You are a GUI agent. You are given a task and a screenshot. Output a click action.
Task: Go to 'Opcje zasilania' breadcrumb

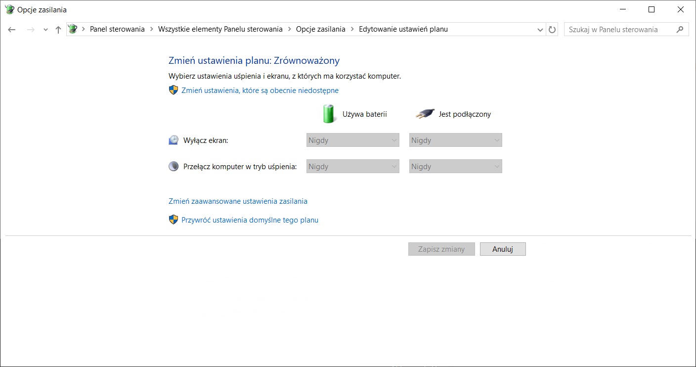320,29
